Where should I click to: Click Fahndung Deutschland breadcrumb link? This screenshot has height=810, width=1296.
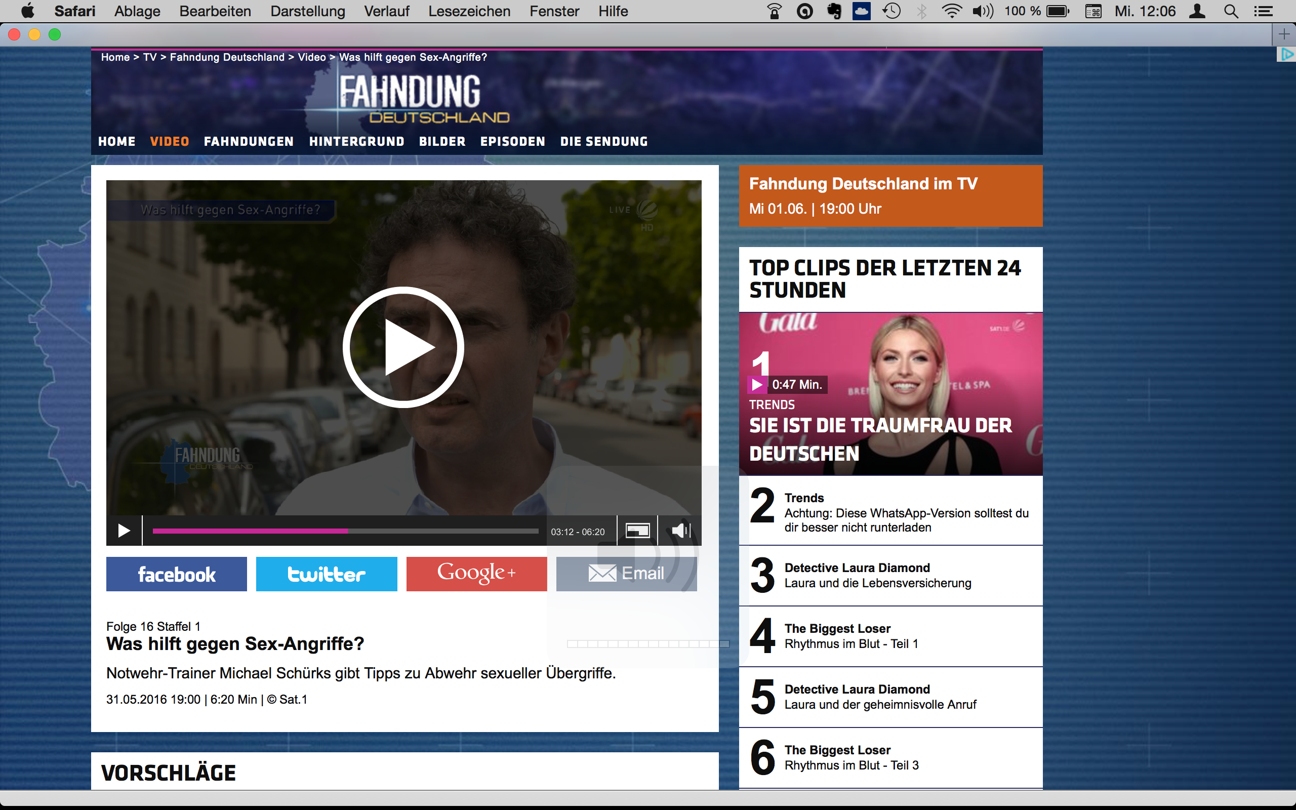pos(227,57)
